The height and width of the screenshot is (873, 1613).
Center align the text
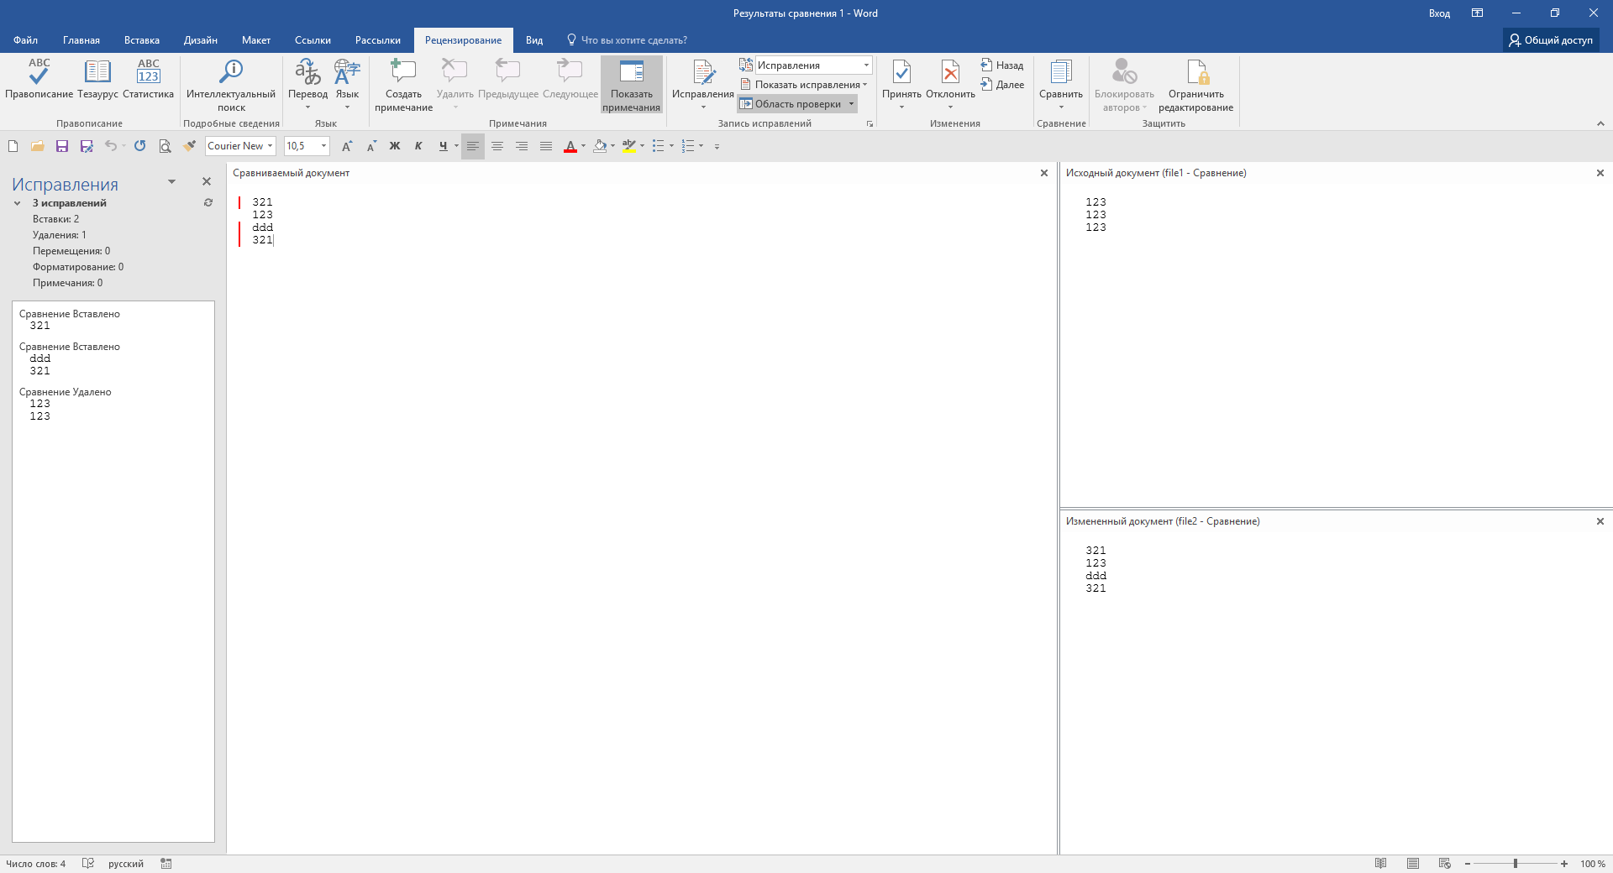click(x=497, y=146)
